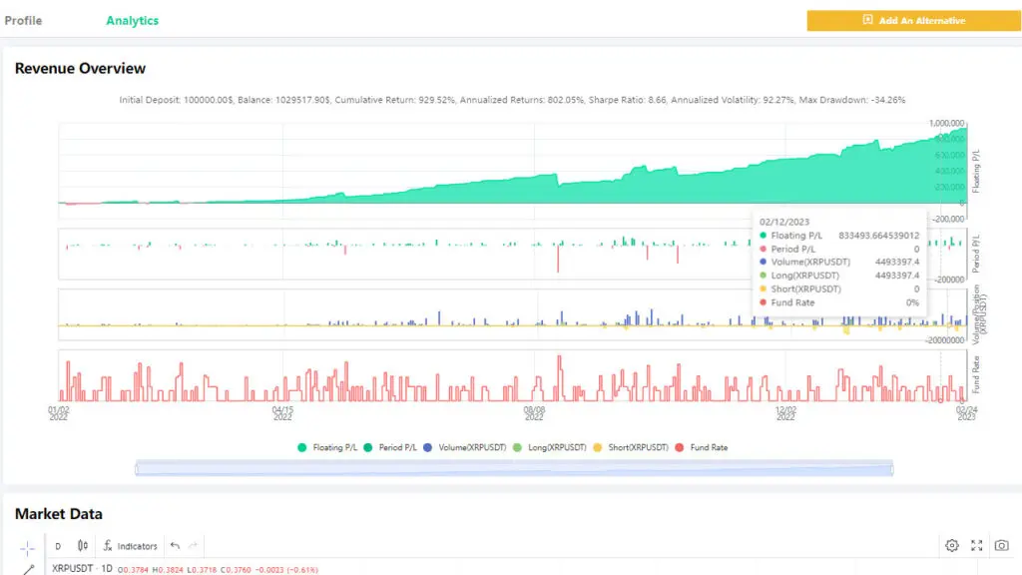Toggle Floating P/L series in legend
The width and height of the screenshot is (1022, 575).
pyautogui.click(x=327, y=447)
